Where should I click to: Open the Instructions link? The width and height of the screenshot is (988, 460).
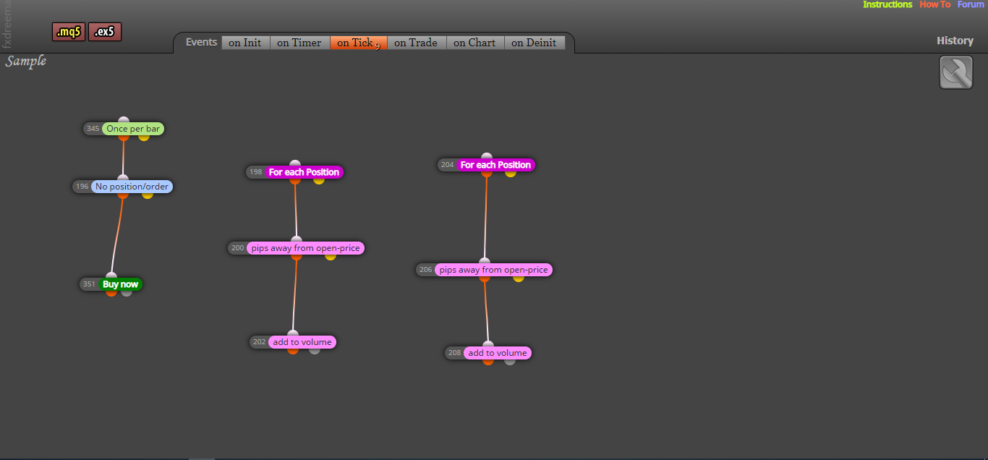(x=887, y=4)
